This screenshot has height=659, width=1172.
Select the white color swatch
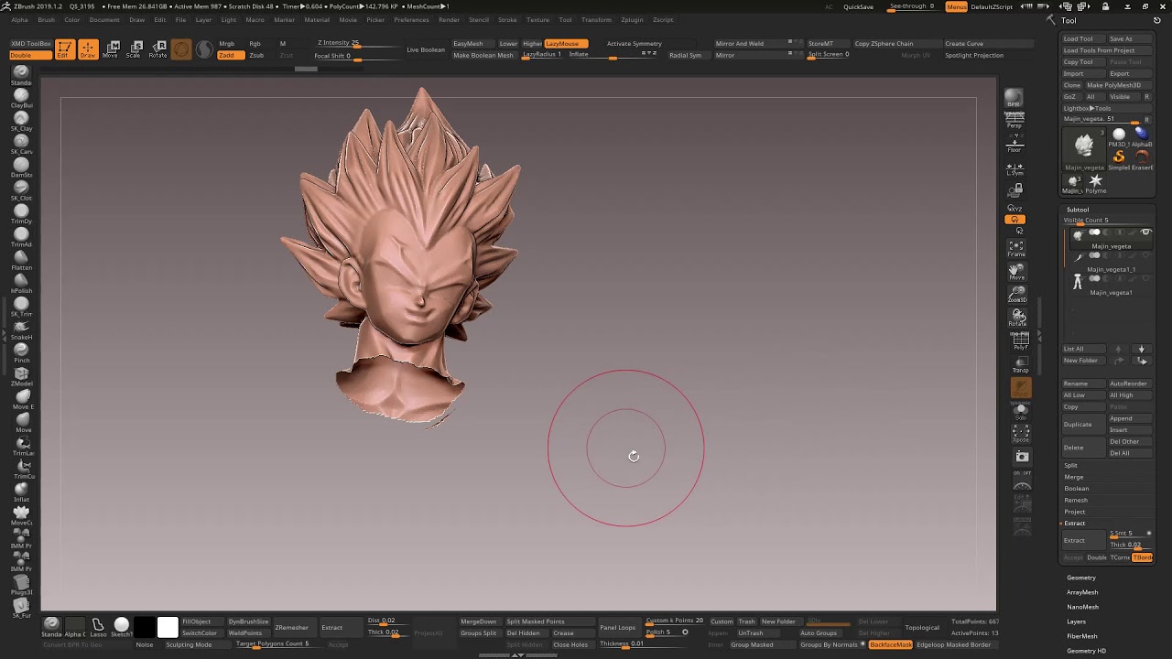pos(168,627)
